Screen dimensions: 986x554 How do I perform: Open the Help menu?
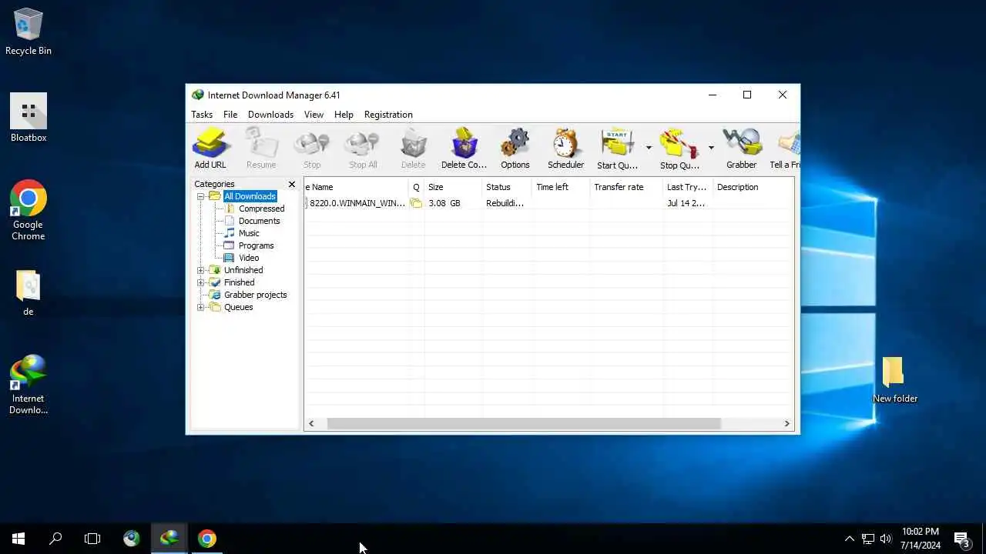click(x=344, y=115)
